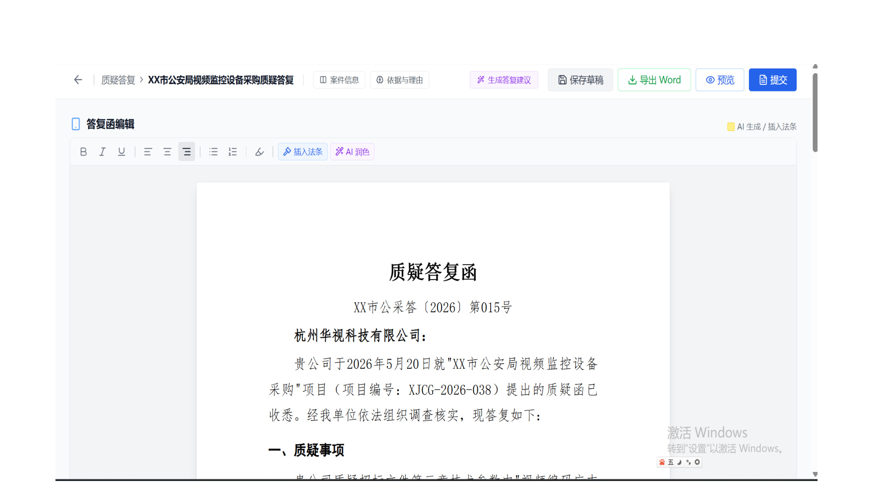Screen dimensions: 873x491
Task: Click the 质疑答复函 document title
Action: pyautogui.click(x=433, y=272)
